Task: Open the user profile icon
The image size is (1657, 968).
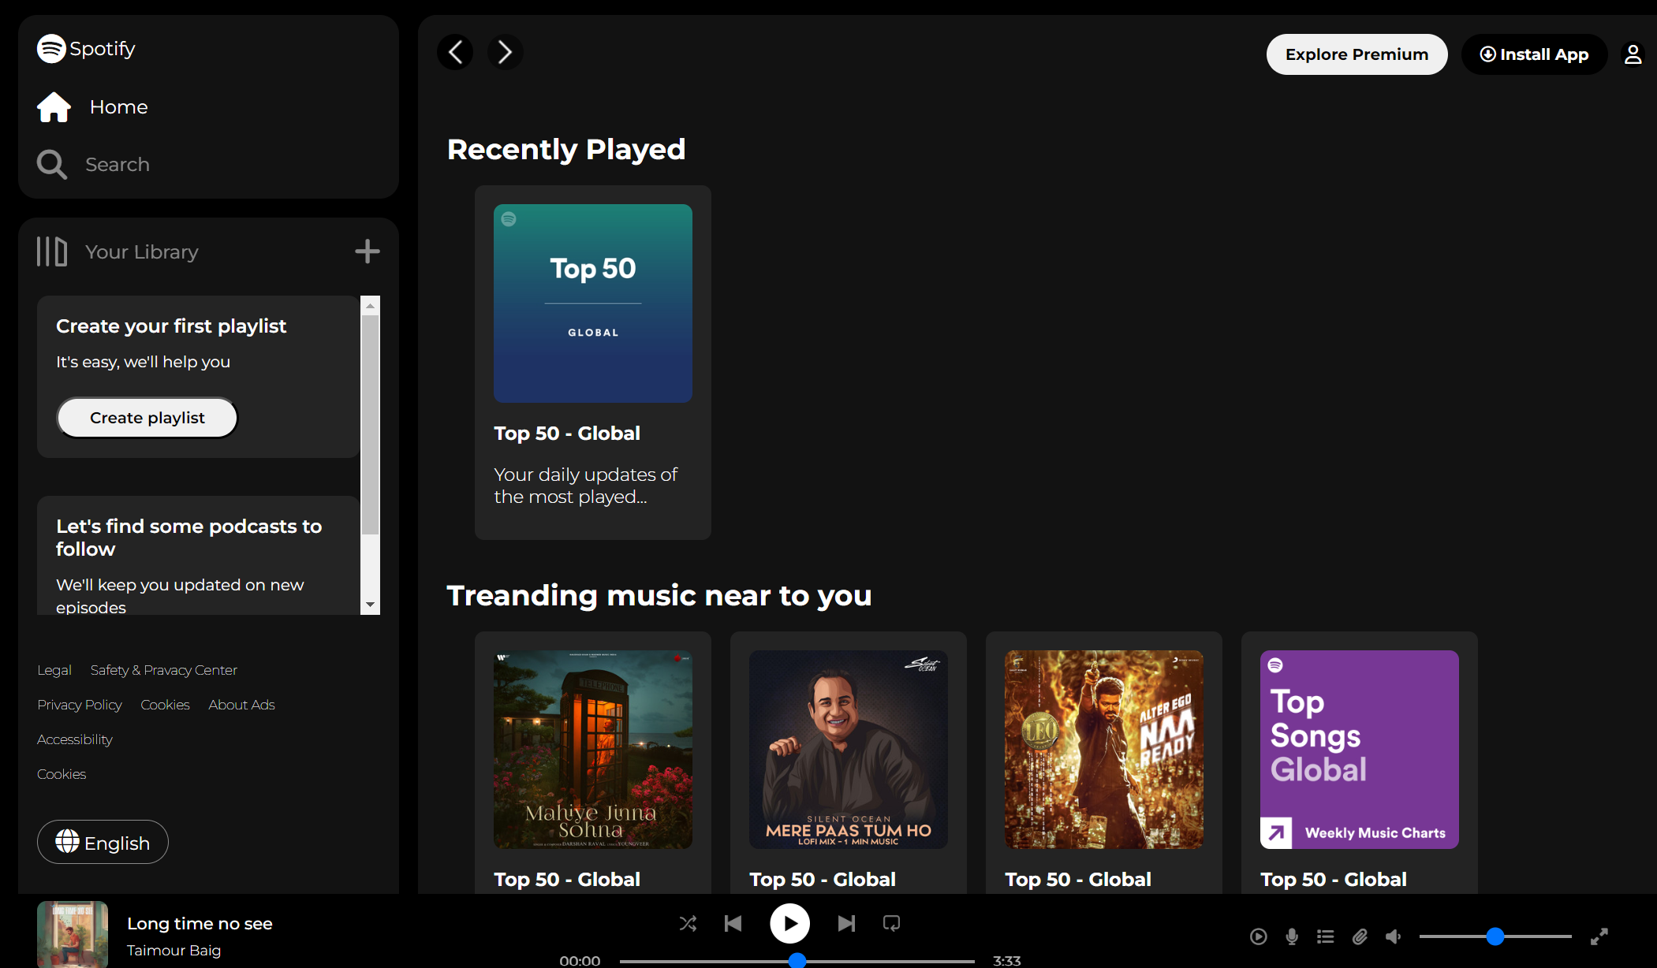Action: [x=1633, y=54]
